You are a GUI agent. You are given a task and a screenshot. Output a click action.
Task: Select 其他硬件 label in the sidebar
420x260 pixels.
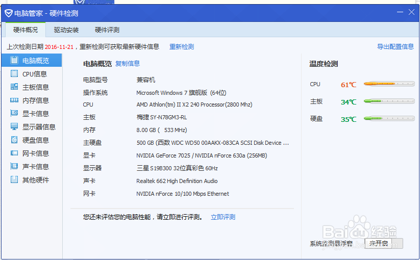coord(36,180)
